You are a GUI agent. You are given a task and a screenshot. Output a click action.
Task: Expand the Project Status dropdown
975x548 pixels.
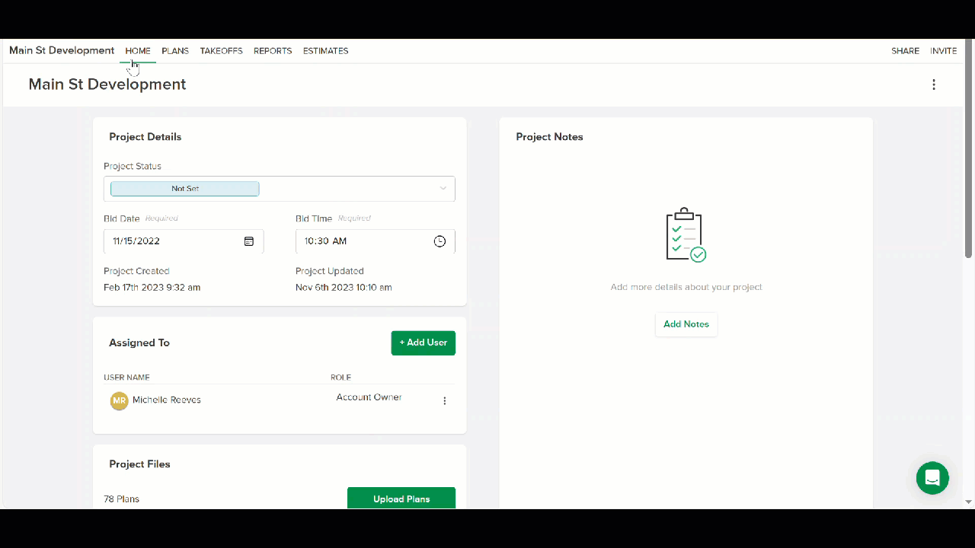[280, 189]
